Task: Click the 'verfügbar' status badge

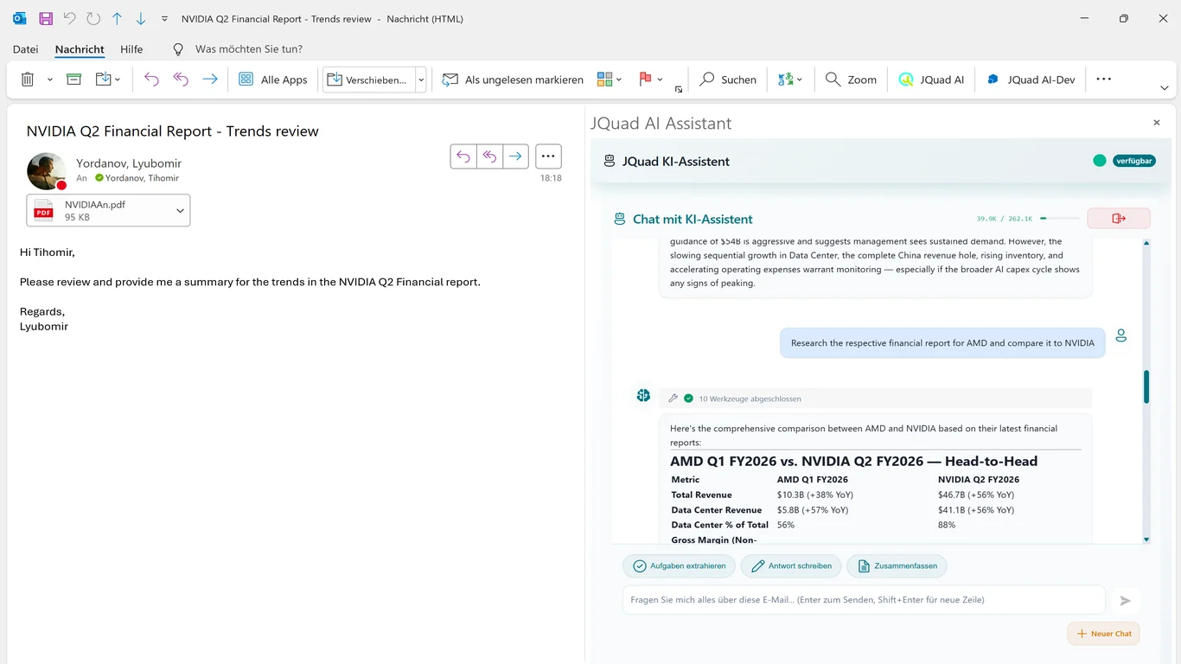Action: click(x=1134, y=161)
